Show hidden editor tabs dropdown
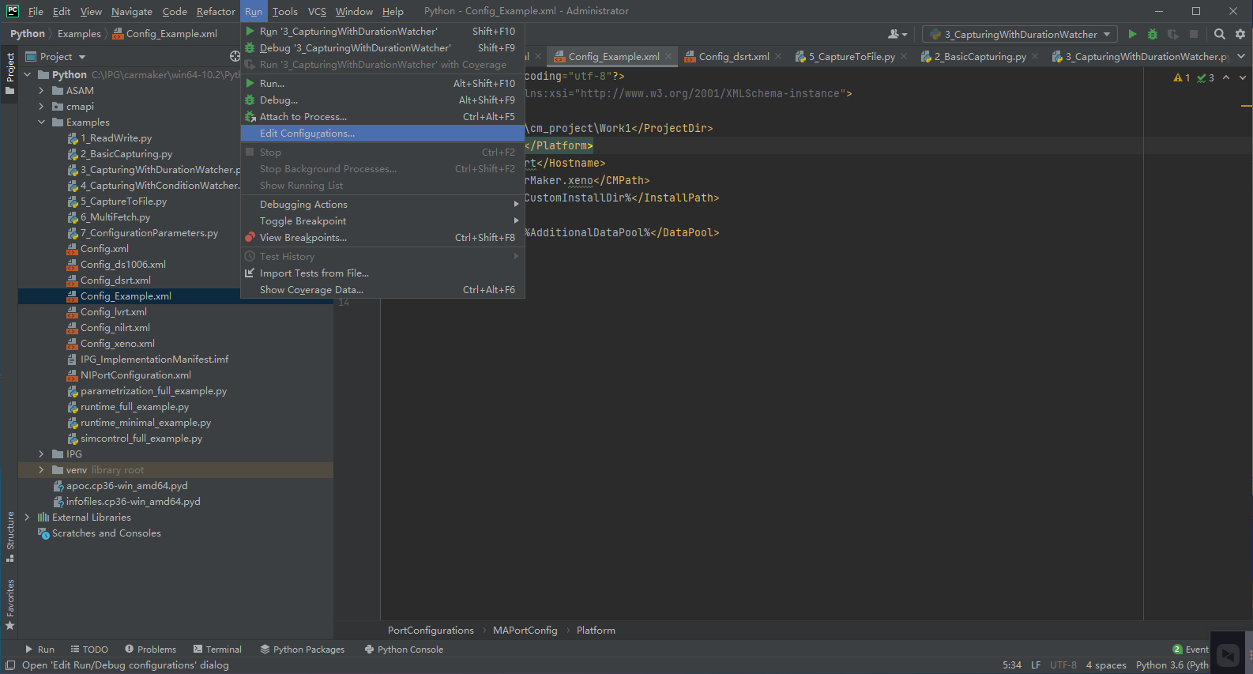 (1241, 56)
